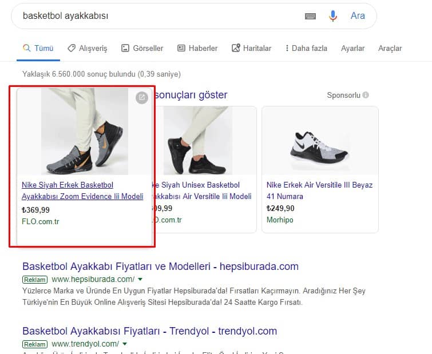Click the voice search microphone icon
The image size is (432, 354).
coord(333,16)
